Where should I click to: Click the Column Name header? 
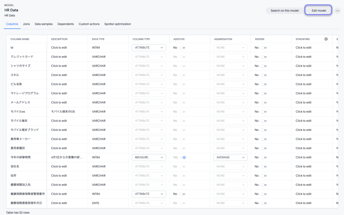tap(20, 39)
